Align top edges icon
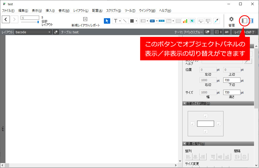Screen dimensions: 259x168 [x=213, y=157]
